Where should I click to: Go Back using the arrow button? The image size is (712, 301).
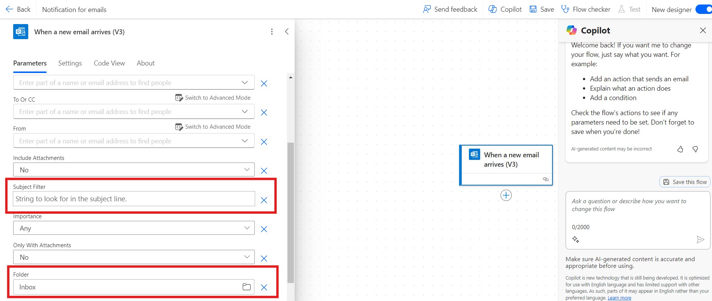[x=18, y=9]
